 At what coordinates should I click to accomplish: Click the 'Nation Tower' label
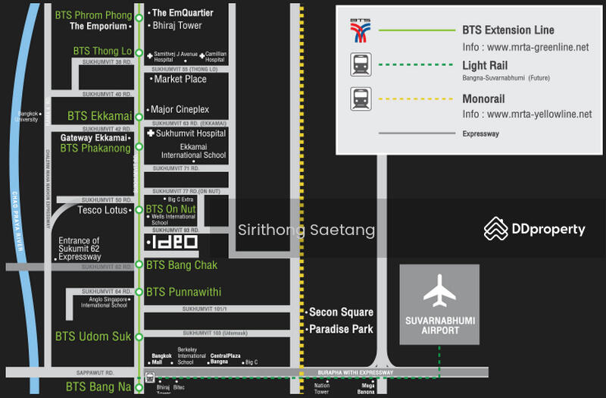[321, 388]
